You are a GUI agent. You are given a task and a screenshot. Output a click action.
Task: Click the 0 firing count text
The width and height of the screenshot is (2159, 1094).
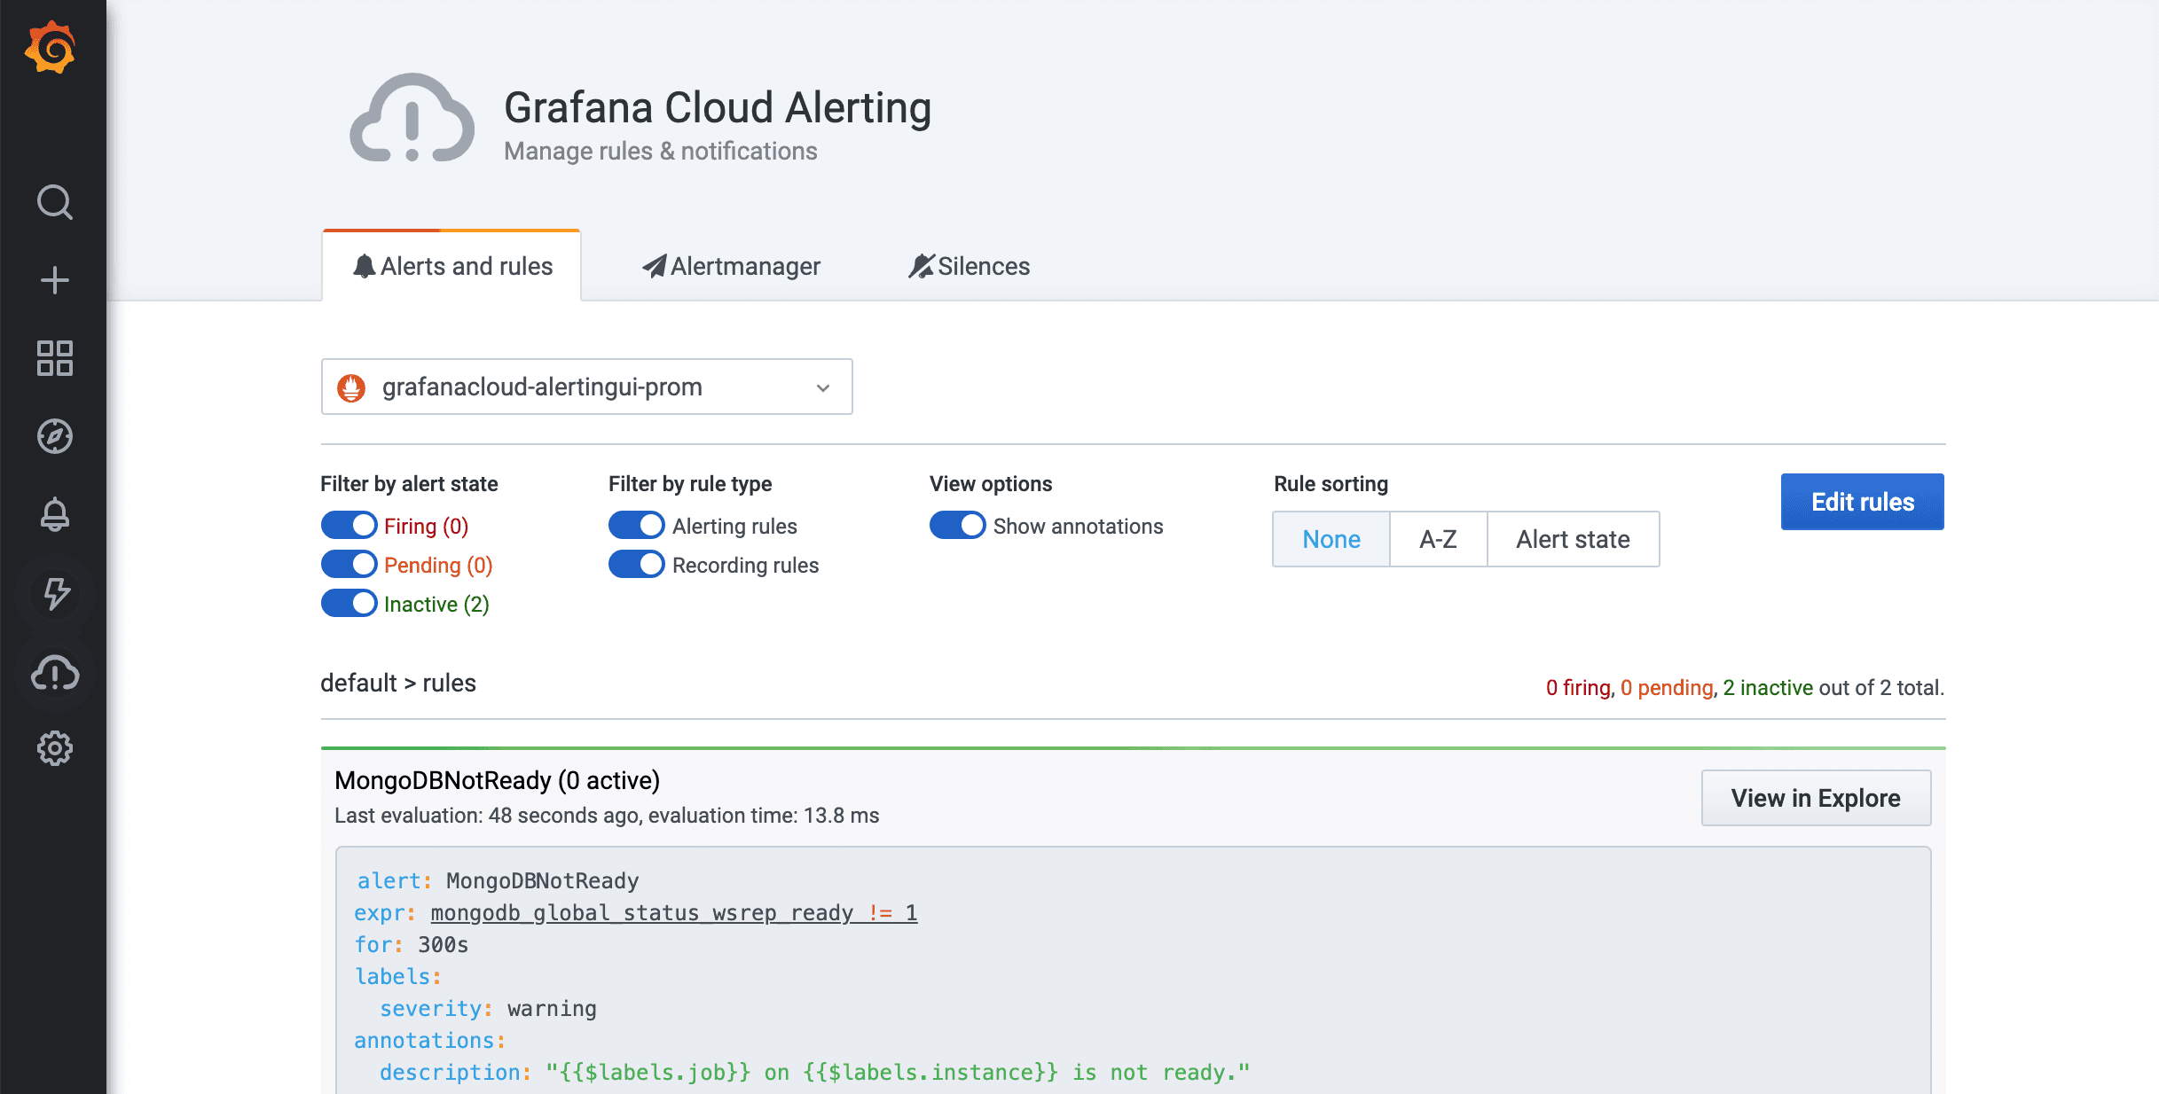click(1578, 688)
